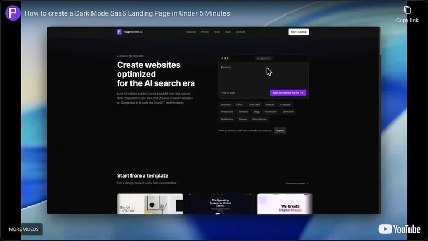Select the Healthcare chip
This screenshot has height=241, width=428.
[270, 112]
